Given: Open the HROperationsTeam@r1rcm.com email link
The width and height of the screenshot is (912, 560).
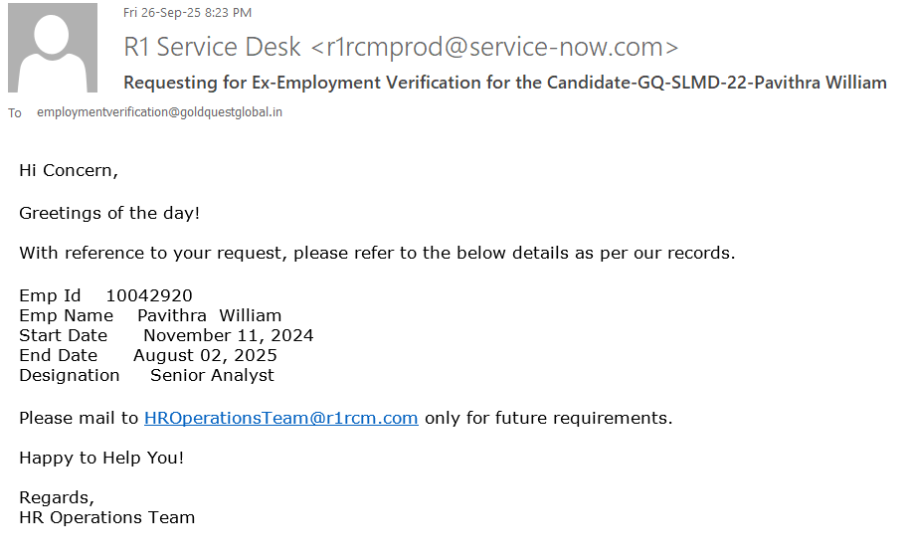Looking at the screenshot, I should tap(280, 418).
